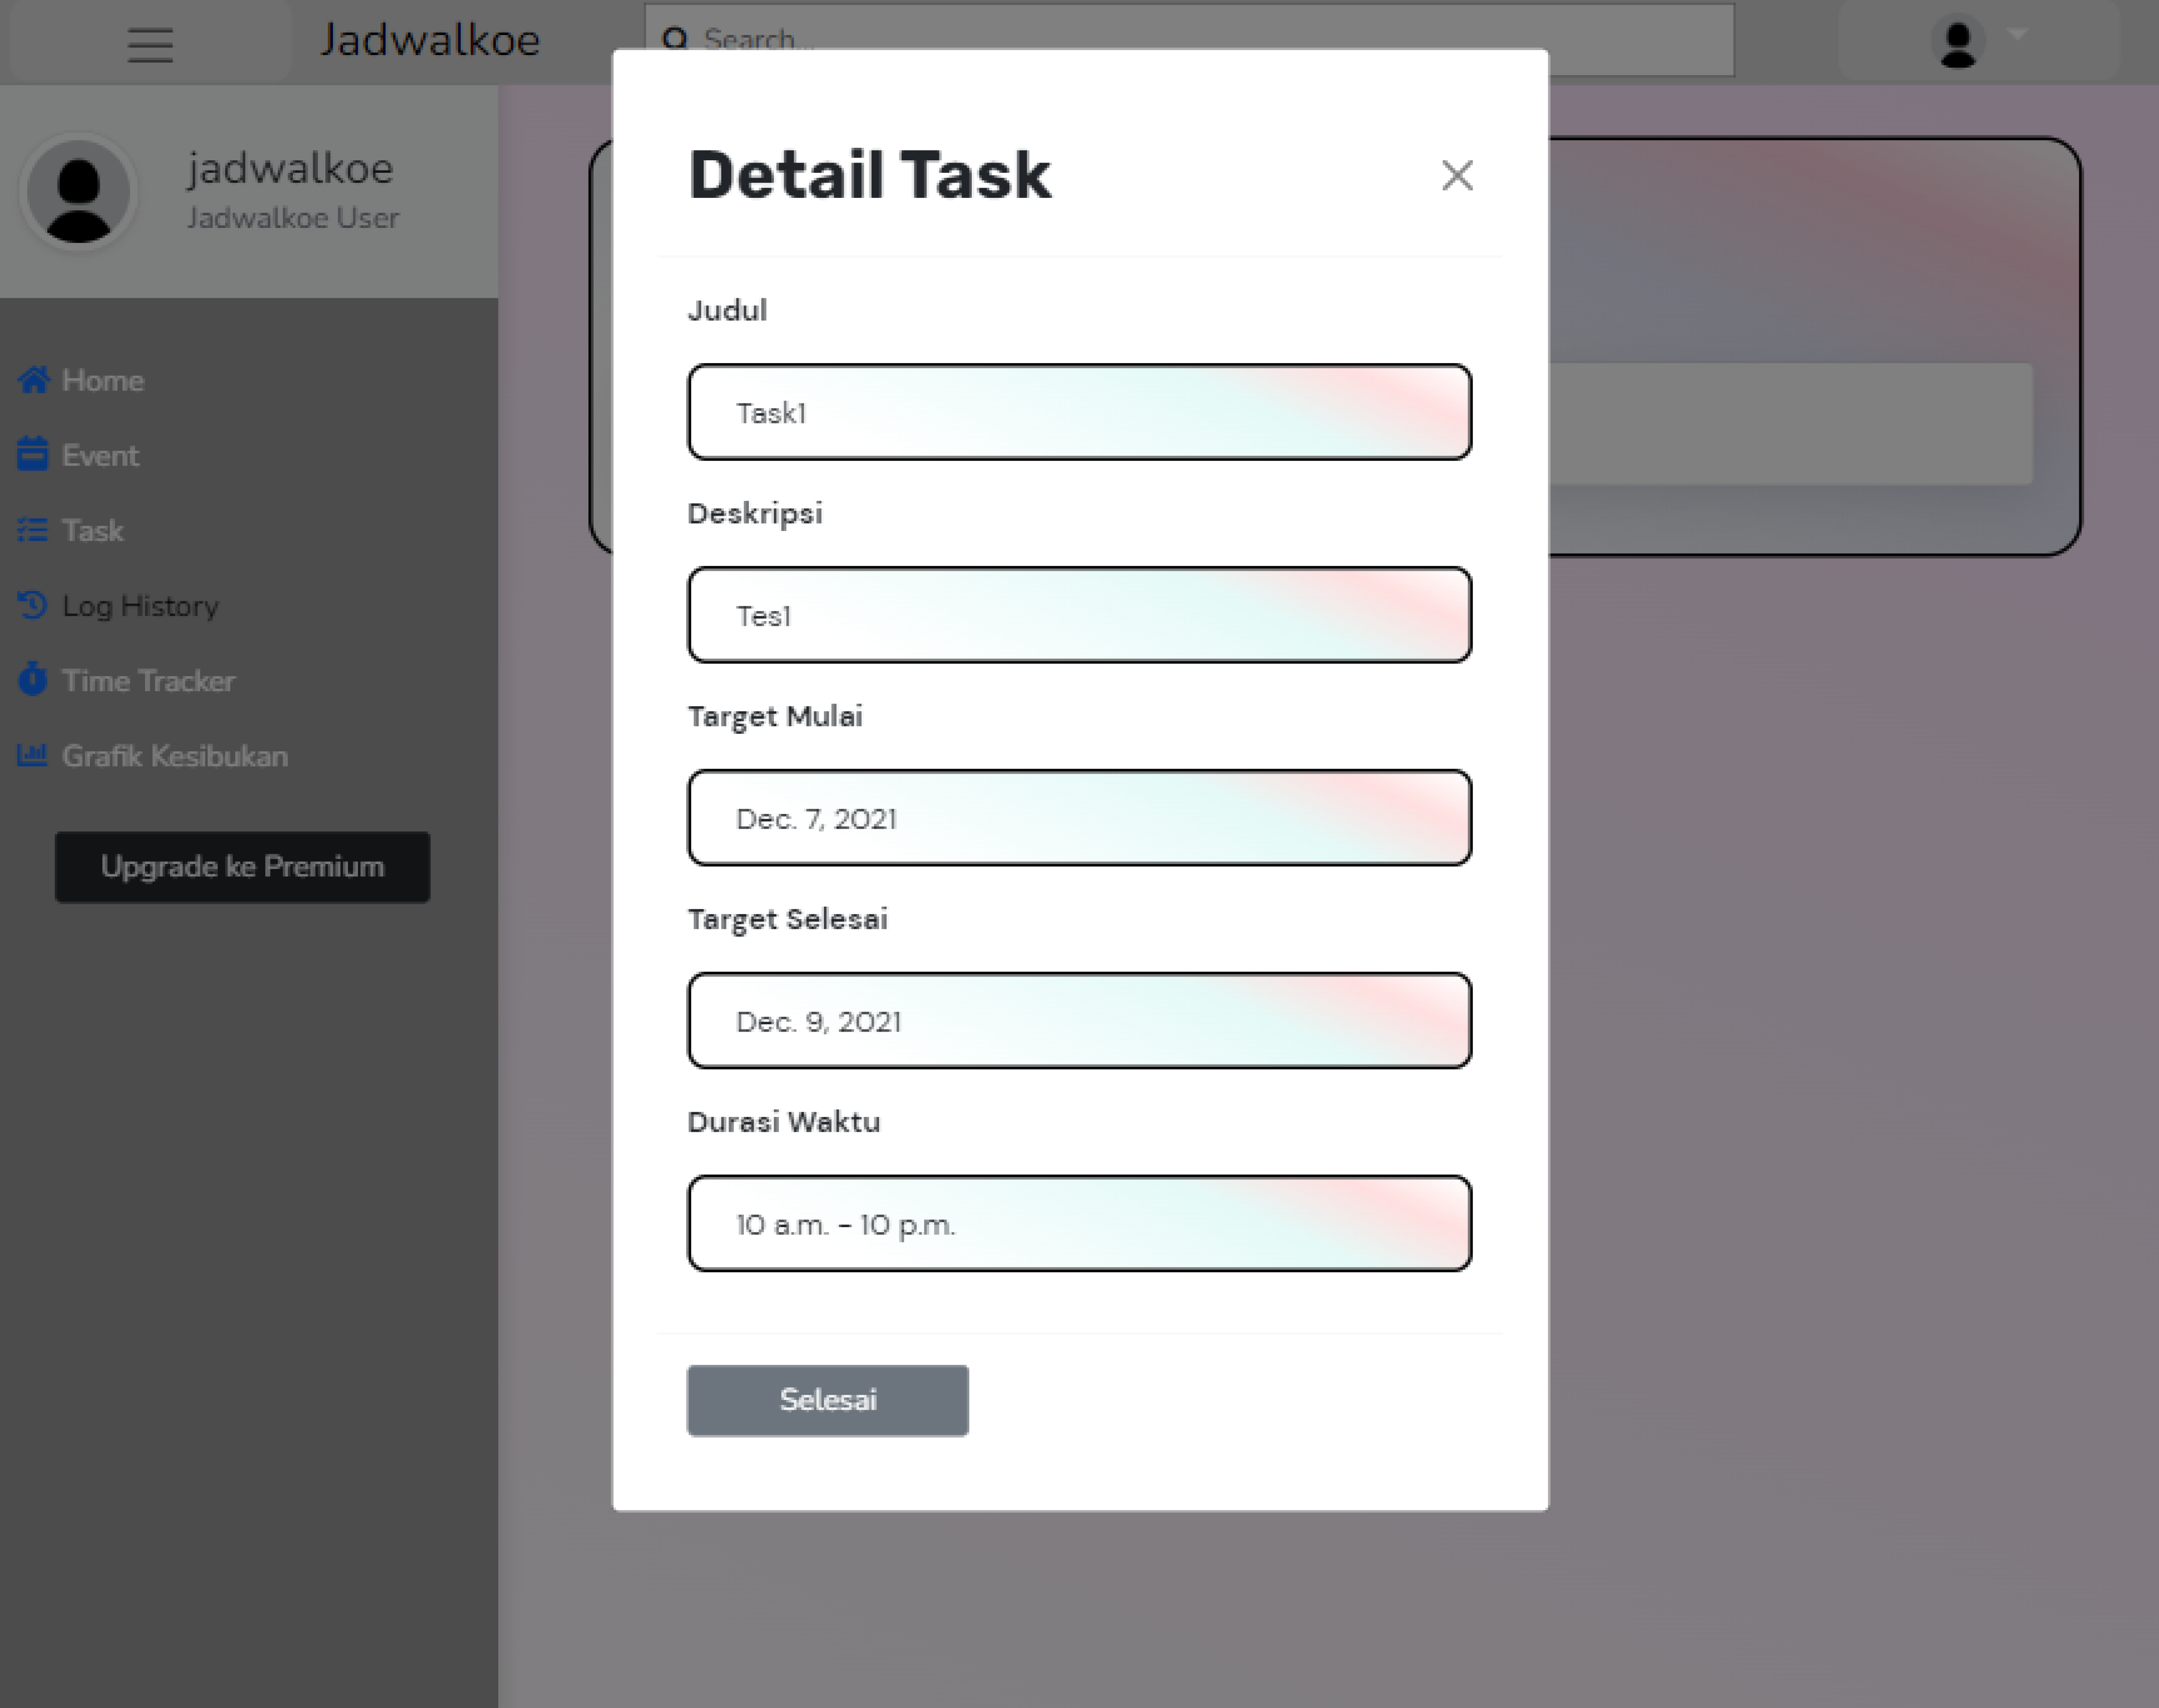Click the sidebar profile avatar picture
Viewport: 2159px width, 1708px height.
(x=78, y=191)
